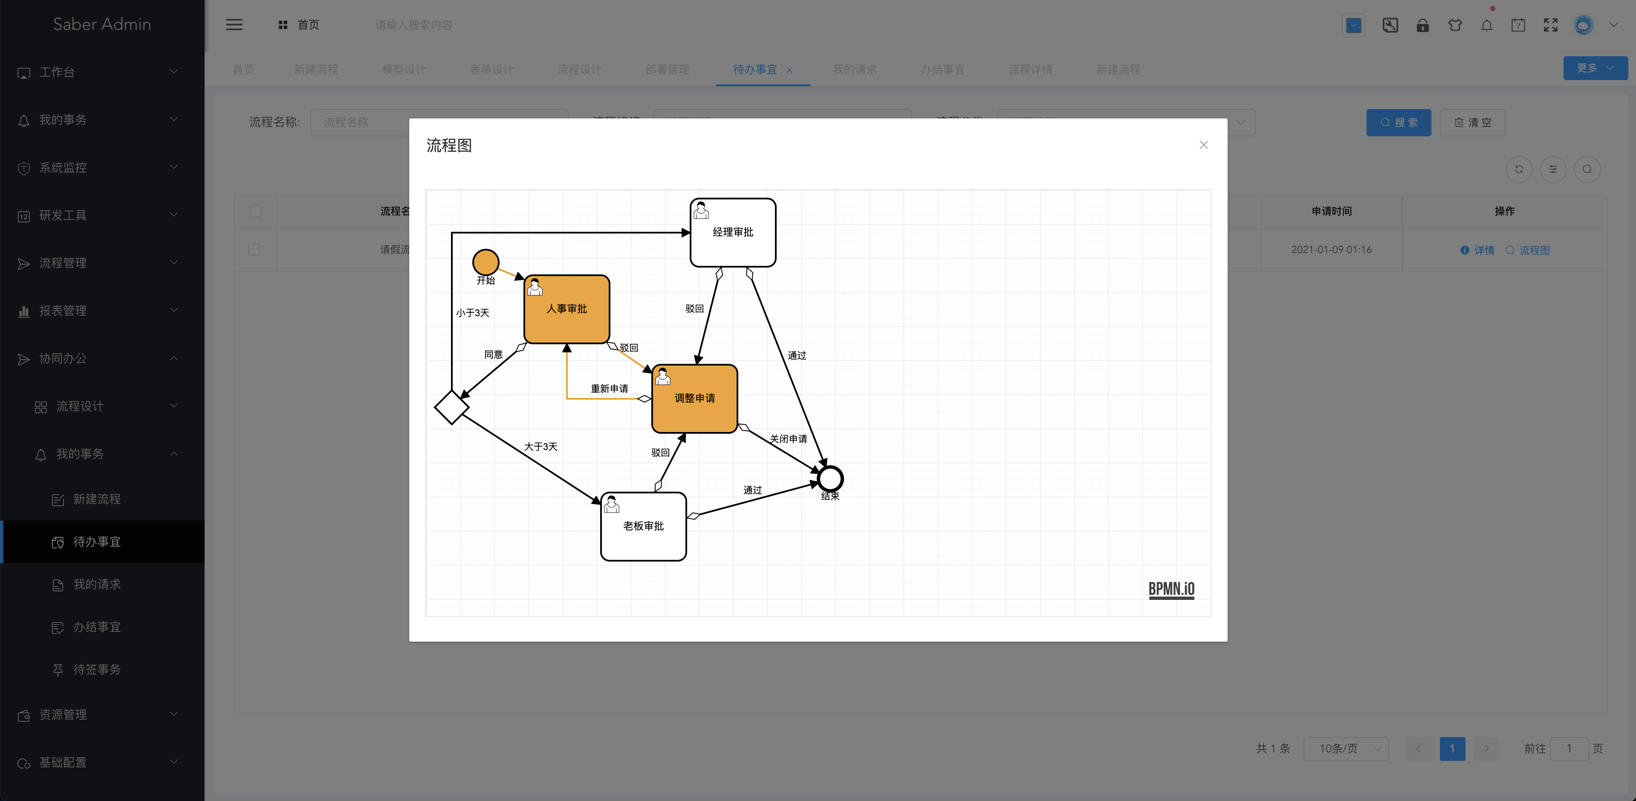1636x801 pixels.
Task: Click the next page arrow in pagination
Action: coord(1486,748)
